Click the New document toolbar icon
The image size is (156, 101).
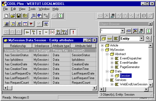coord(6,16)
